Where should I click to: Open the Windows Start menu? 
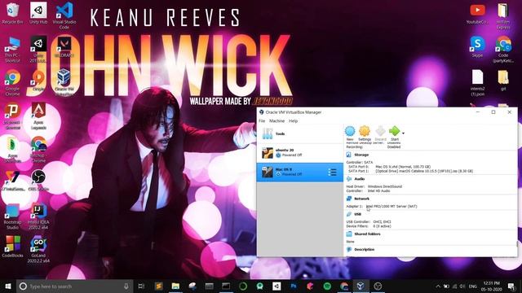[8, 286]
